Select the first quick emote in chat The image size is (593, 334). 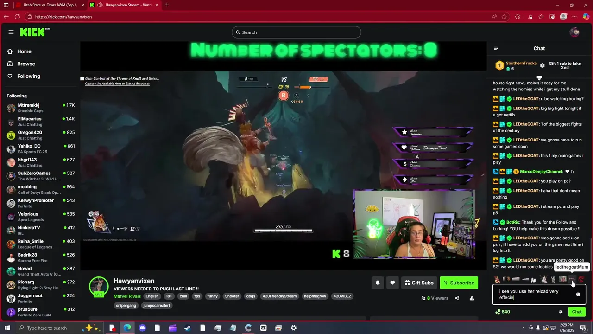tap(497, 279)
